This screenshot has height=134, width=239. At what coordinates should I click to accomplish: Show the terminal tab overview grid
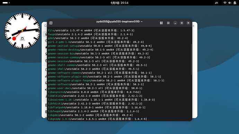[161, 23]
